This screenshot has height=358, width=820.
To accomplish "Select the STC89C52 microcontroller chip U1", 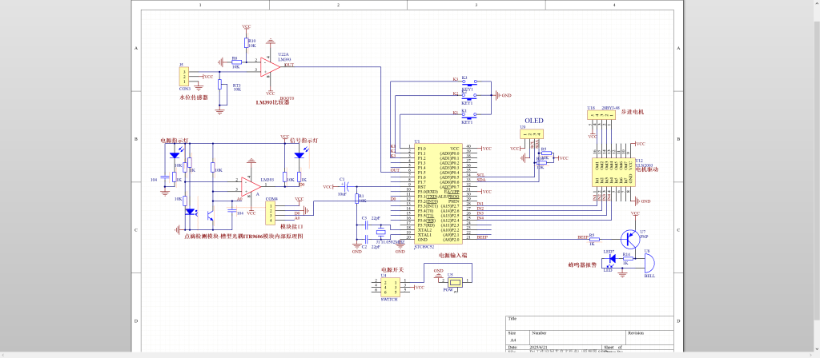I will tap(437, 193).
